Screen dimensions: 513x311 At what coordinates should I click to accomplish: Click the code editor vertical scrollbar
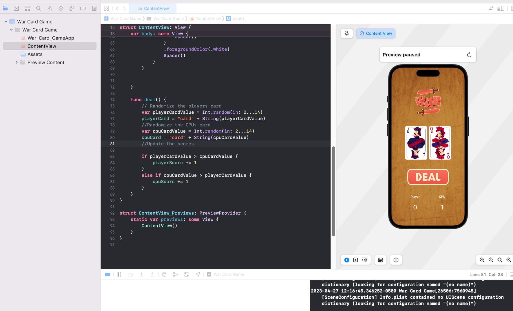pyautogui.click(x=333, y=191)
